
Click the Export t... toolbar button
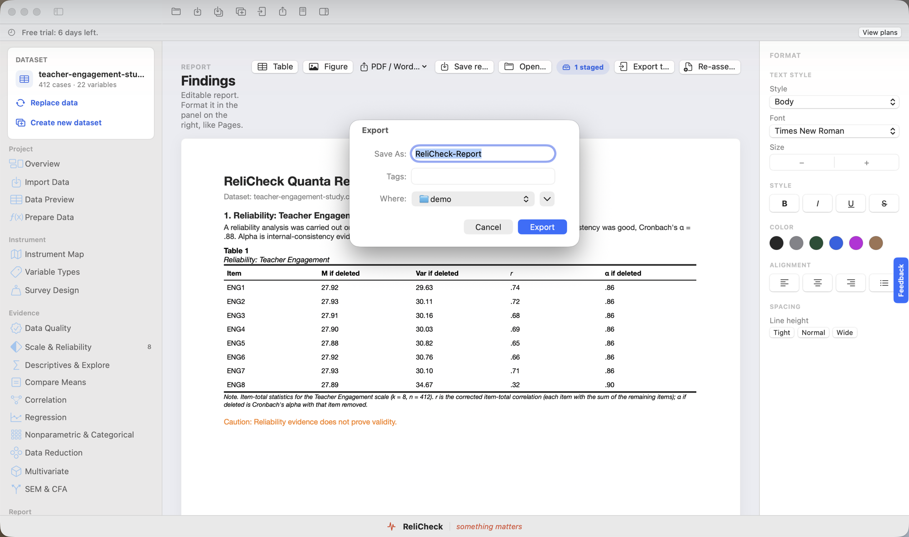[644, 67]
